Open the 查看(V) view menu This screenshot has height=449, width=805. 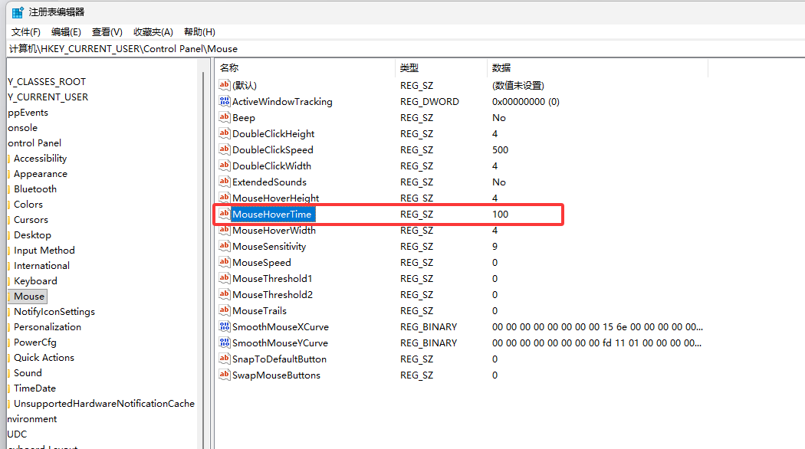click(x=107, y=32)
